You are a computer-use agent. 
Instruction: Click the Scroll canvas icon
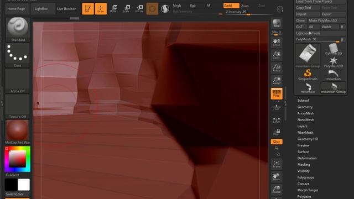[277, 42]
